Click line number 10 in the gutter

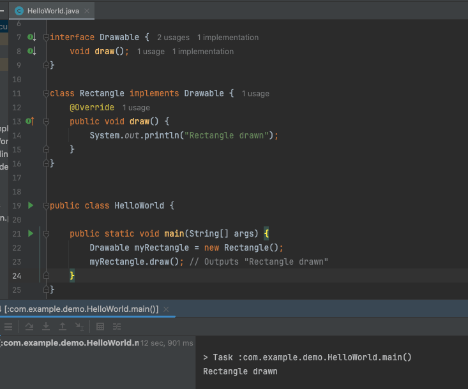(x=17, y=80)
